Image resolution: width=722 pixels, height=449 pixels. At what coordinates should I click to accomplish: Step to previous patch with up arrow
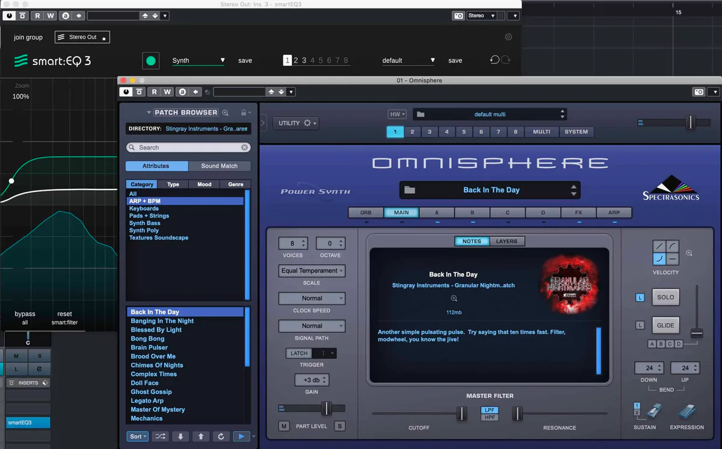point(201,436)
